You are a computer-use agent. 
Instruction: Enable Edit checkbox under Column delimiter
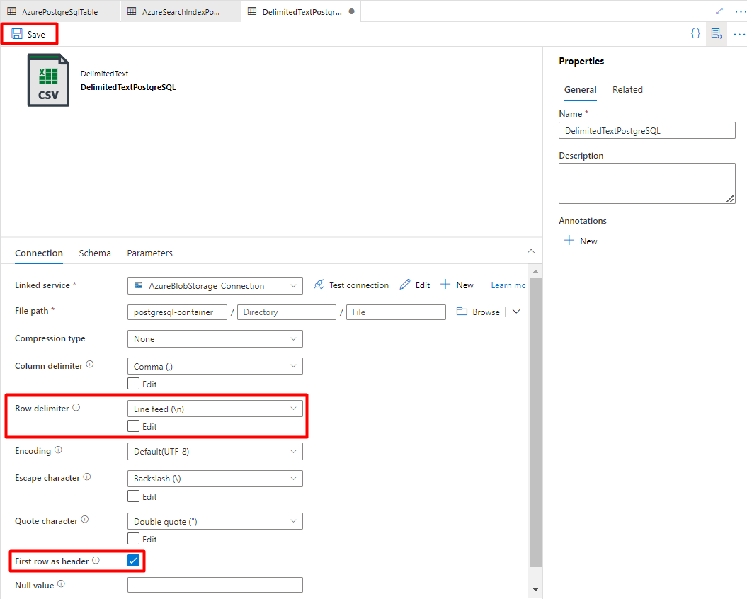133,384
